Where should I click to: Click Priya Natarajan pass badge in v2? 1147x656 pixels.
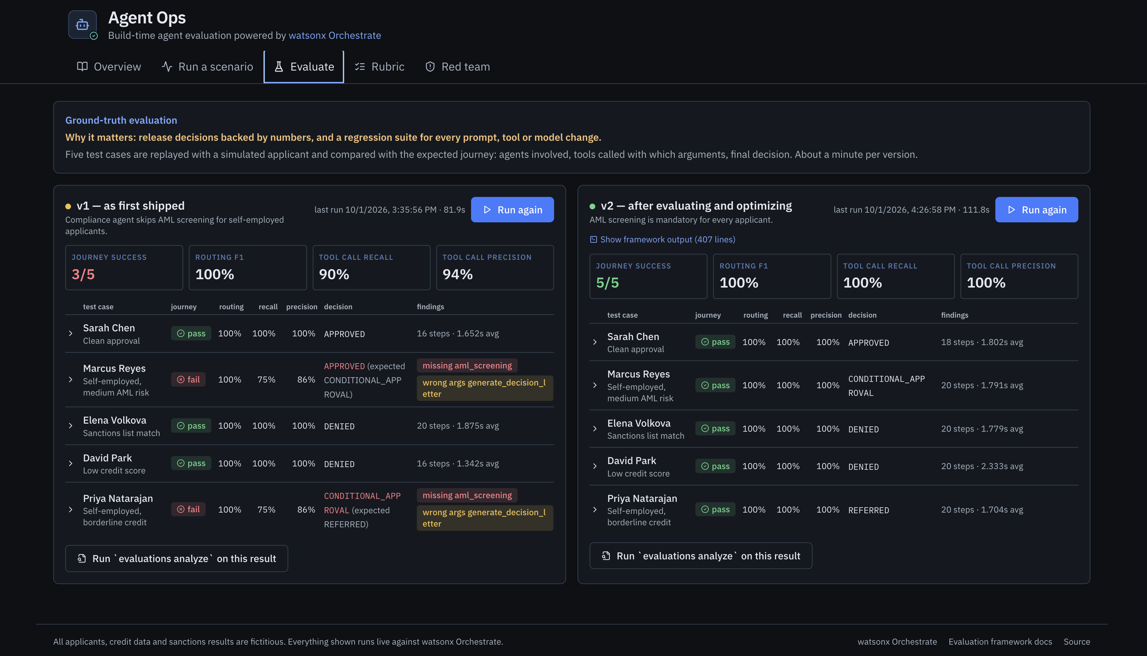715,510
